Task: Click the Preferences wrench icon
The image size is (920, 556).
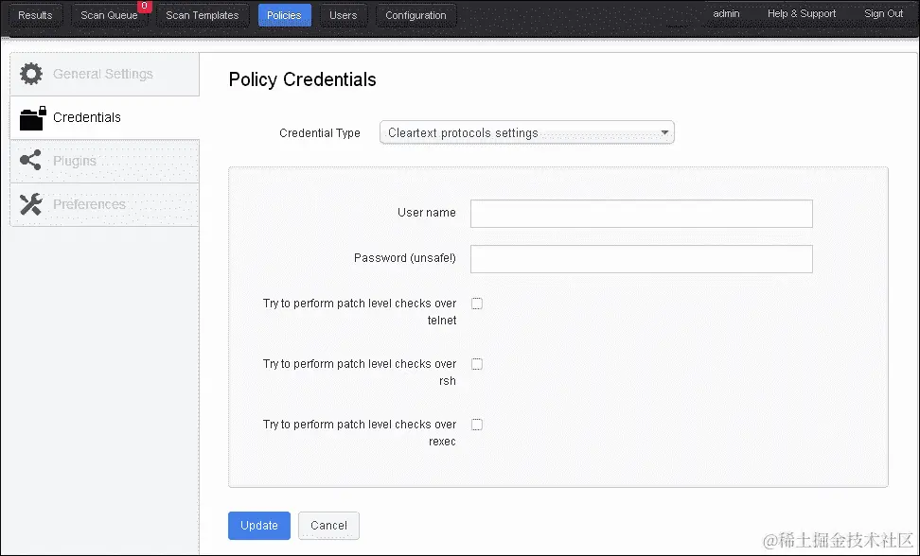Action: pos(30,204)
